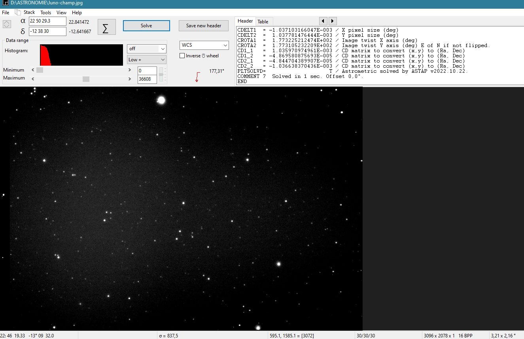The image size is (524, 339).
Task: Click the rotation angle 177,31° label
Action: 217,71
